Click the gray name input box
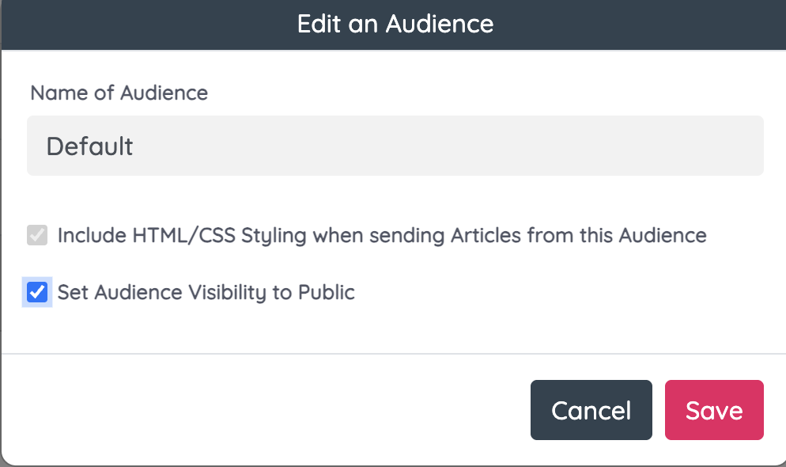This screenshot has width=786, height=467. pyautogui.click(x=395, y=146)
